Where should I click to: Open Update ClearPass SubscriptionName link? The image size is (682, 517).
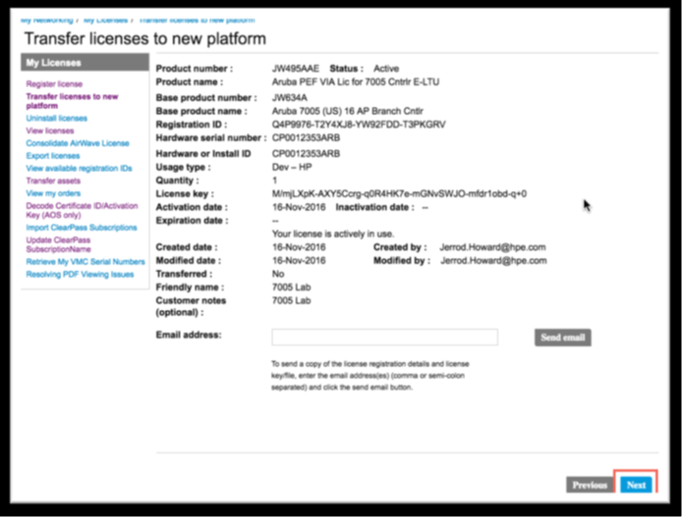click(x=58, y=245)
